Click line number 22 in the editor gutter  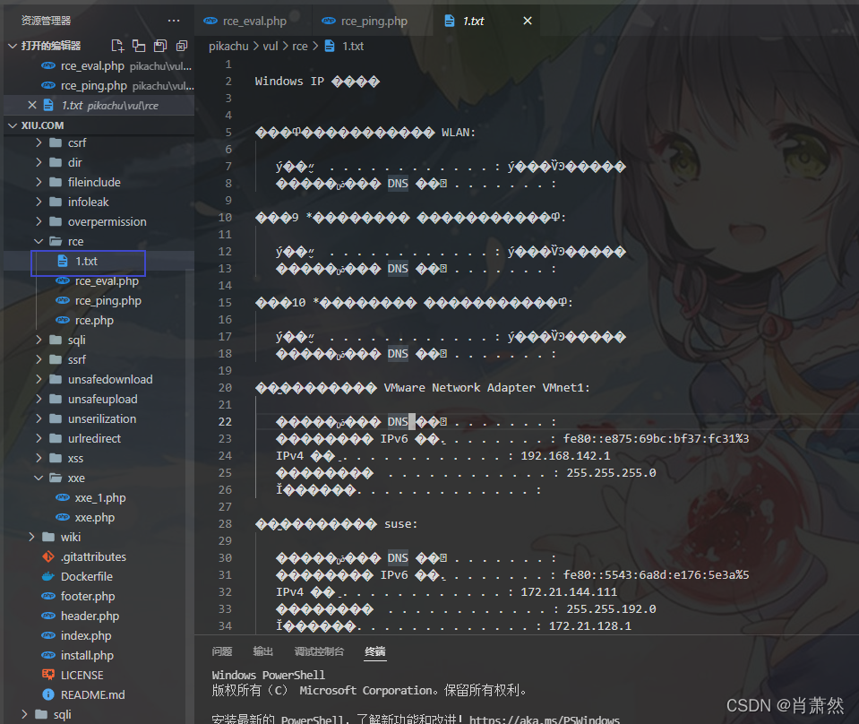click(x=225, y=421)
